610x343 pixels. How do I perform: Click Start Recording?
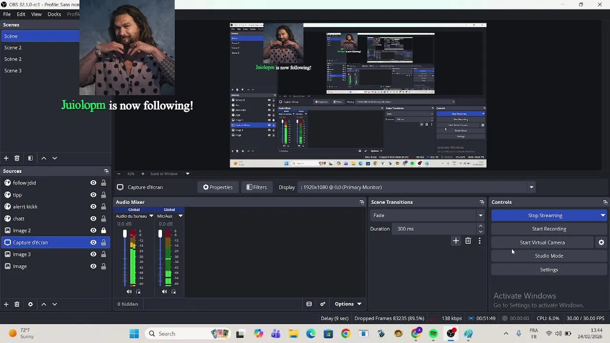(549, 229)
